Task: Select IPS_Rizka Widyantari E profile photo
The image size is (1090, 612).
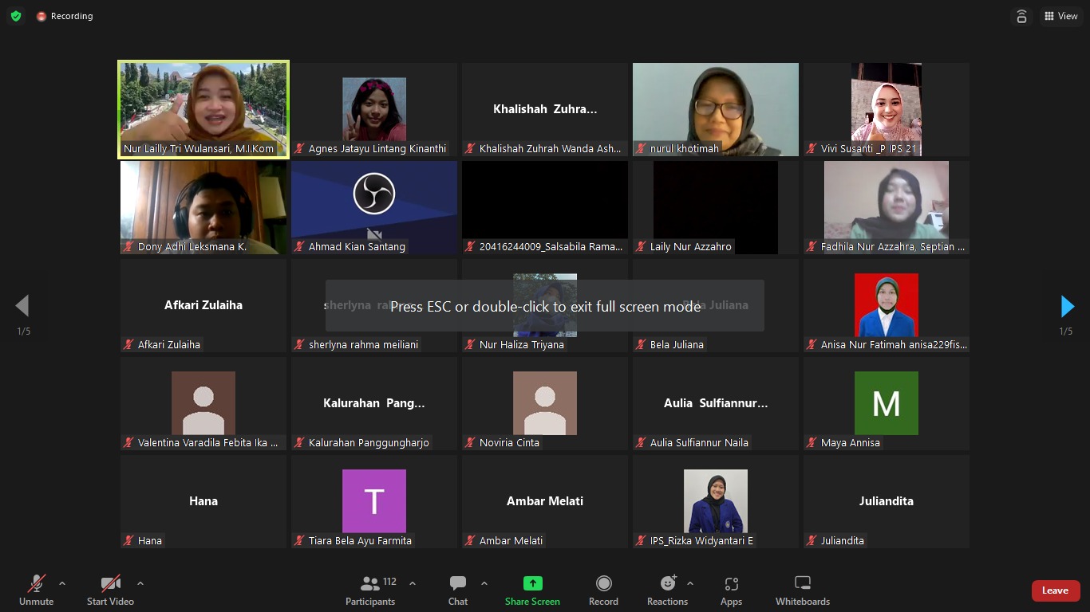Action: coord(716,501)
